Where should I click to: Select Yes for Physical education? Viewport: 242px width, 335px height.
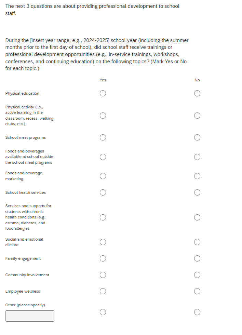(x=103, y=93)
